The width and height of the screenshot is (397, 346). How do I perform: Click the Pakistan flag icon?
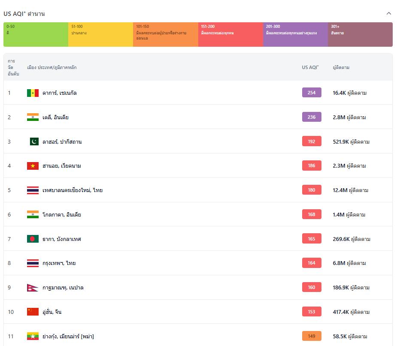coord(34,141)
